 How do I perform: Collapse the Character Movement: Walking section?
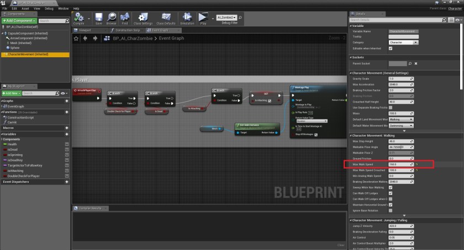[351, 135]
